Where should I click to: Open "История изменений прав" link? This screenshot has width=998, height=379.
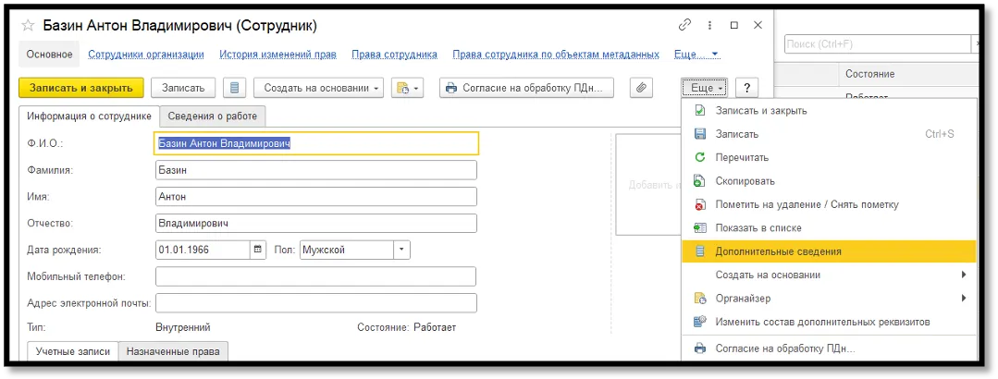click(277, 55)
